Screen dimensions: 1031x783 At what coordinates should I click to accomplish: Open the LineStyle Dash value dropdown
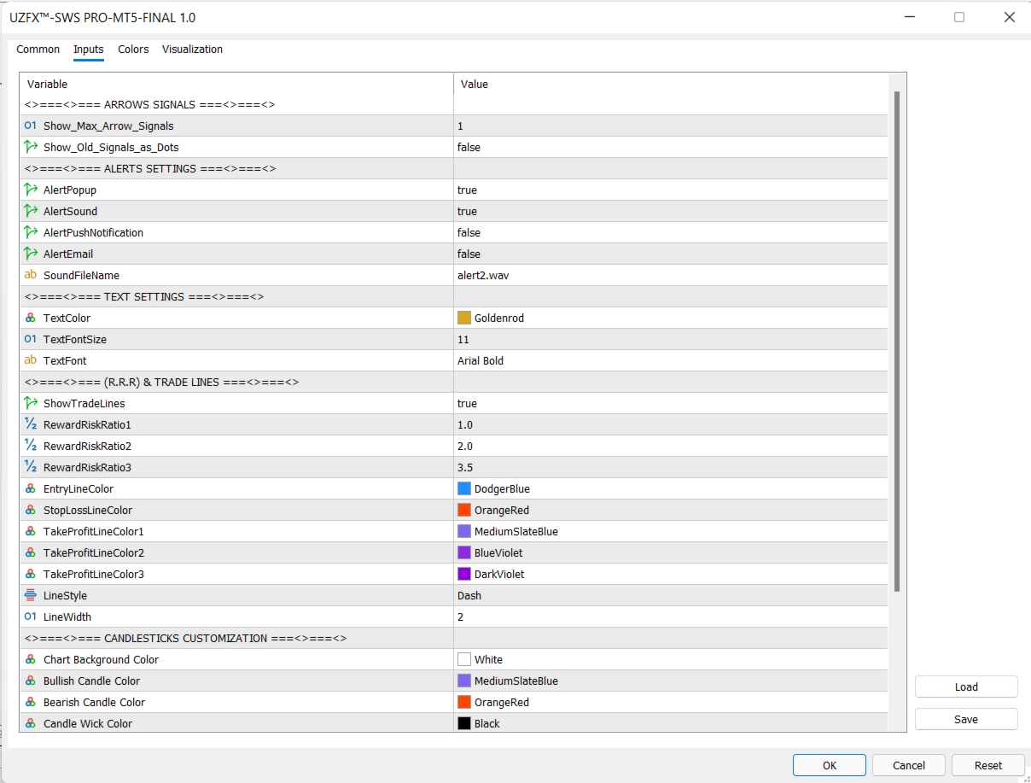(x=670, y=595)
